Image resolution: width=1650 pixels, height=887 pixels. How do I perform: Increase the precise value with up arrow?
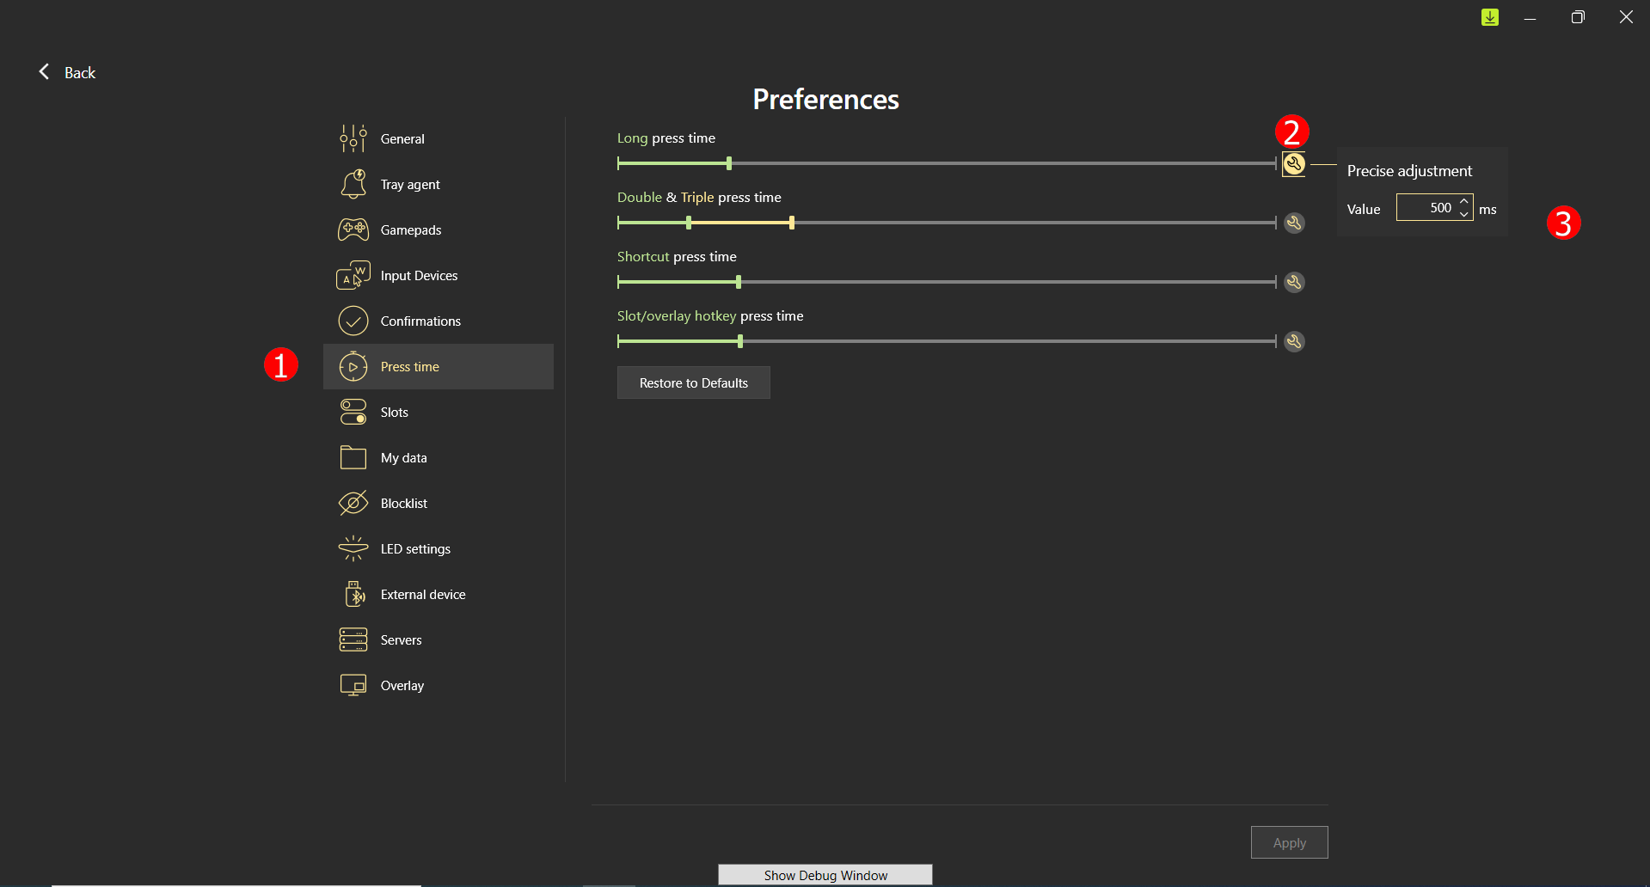[x=1463, y=201]
